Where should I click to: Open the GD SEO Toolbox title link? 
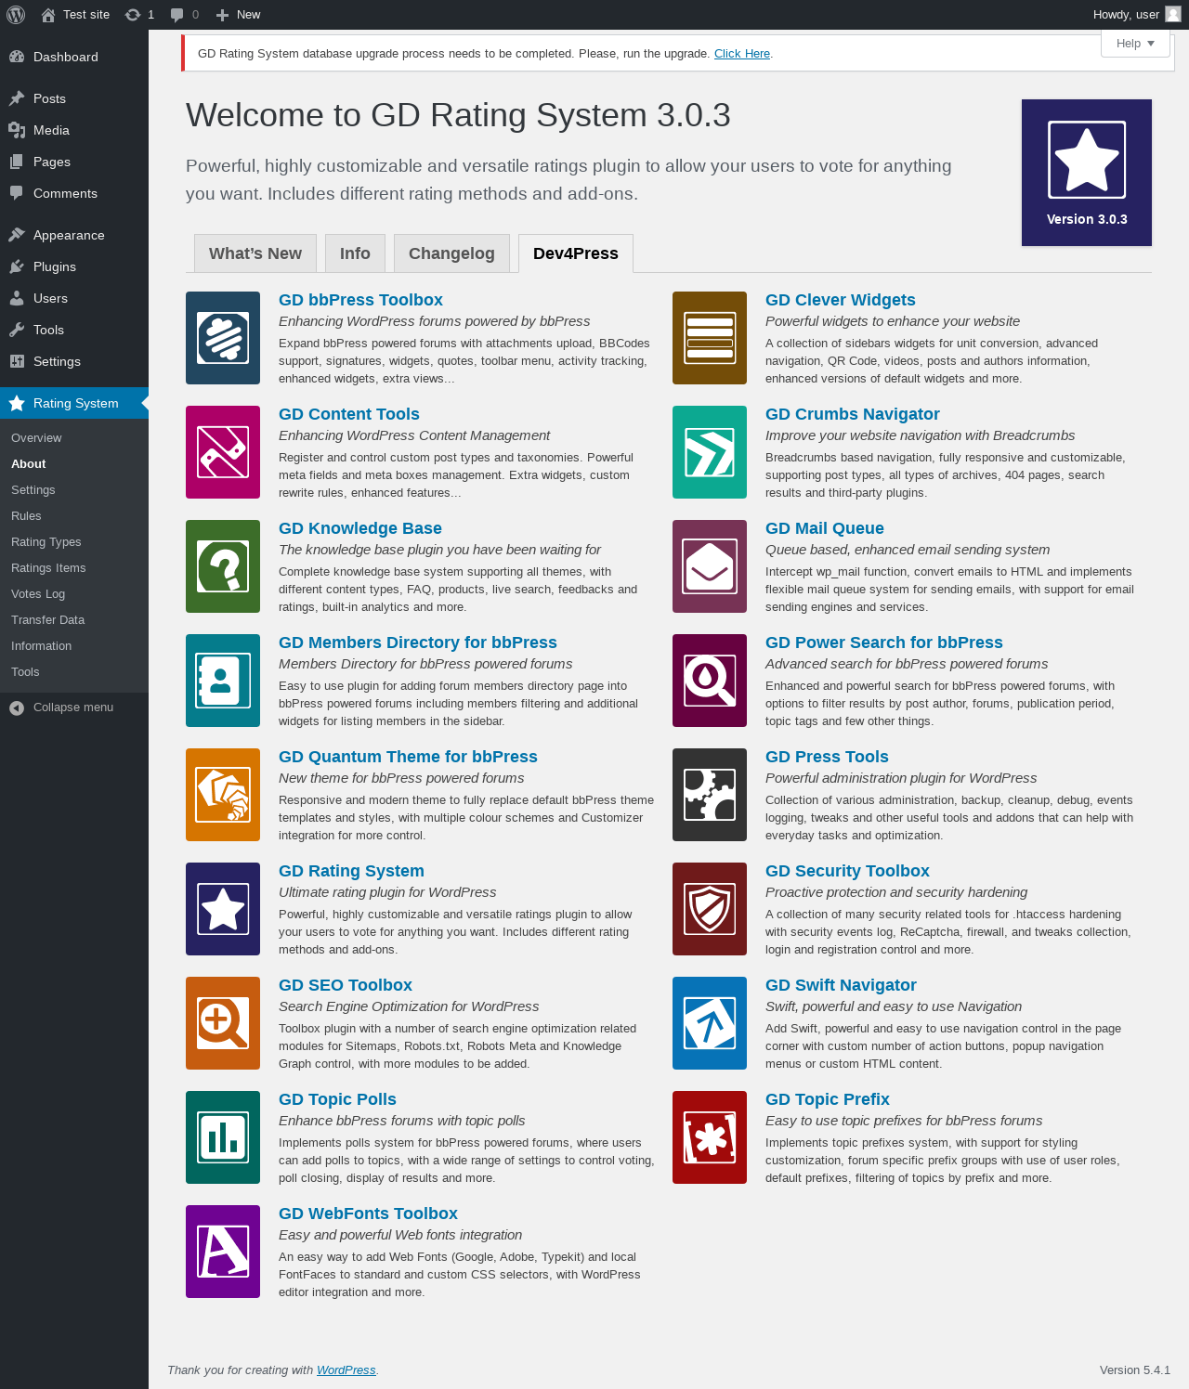pyautogui.click(x=346, y=985)
